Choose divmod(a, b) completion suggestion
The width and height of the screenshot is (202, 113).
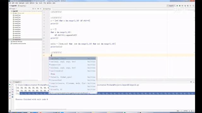click(x=72, y=89)
